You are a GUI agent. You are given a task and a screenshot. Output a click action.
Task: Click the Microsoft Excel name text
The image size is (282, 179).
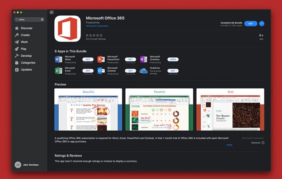70,69
